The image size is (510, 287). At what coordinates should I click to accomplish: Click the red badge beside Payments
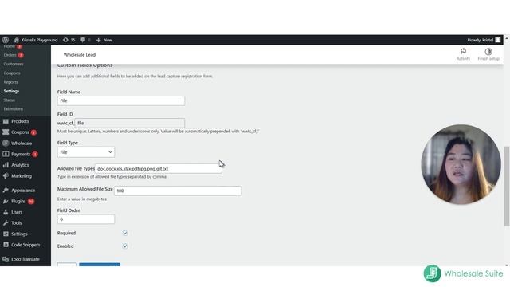(x=35, y=154)
